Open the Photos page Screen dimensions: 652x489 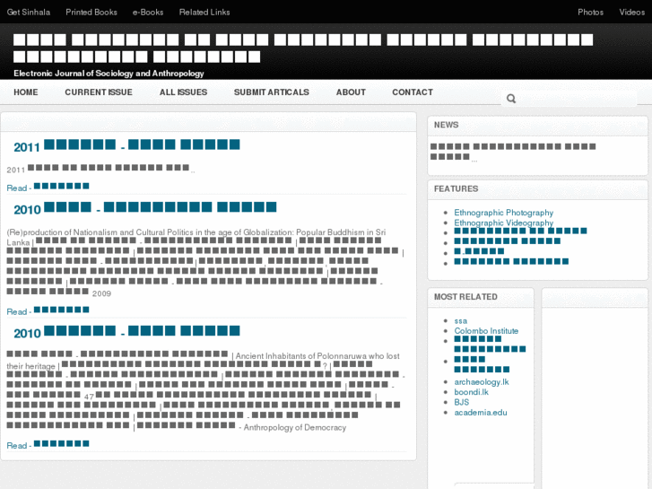(x=590, y=12)
